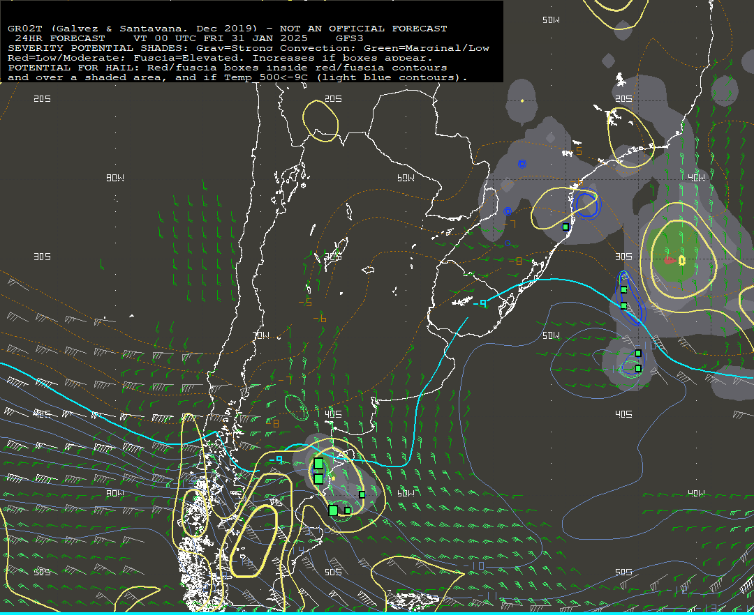Click the largest green box at the bottom of the Patagonia cluster
The image size is (754, 615).
tap(333, 510)
